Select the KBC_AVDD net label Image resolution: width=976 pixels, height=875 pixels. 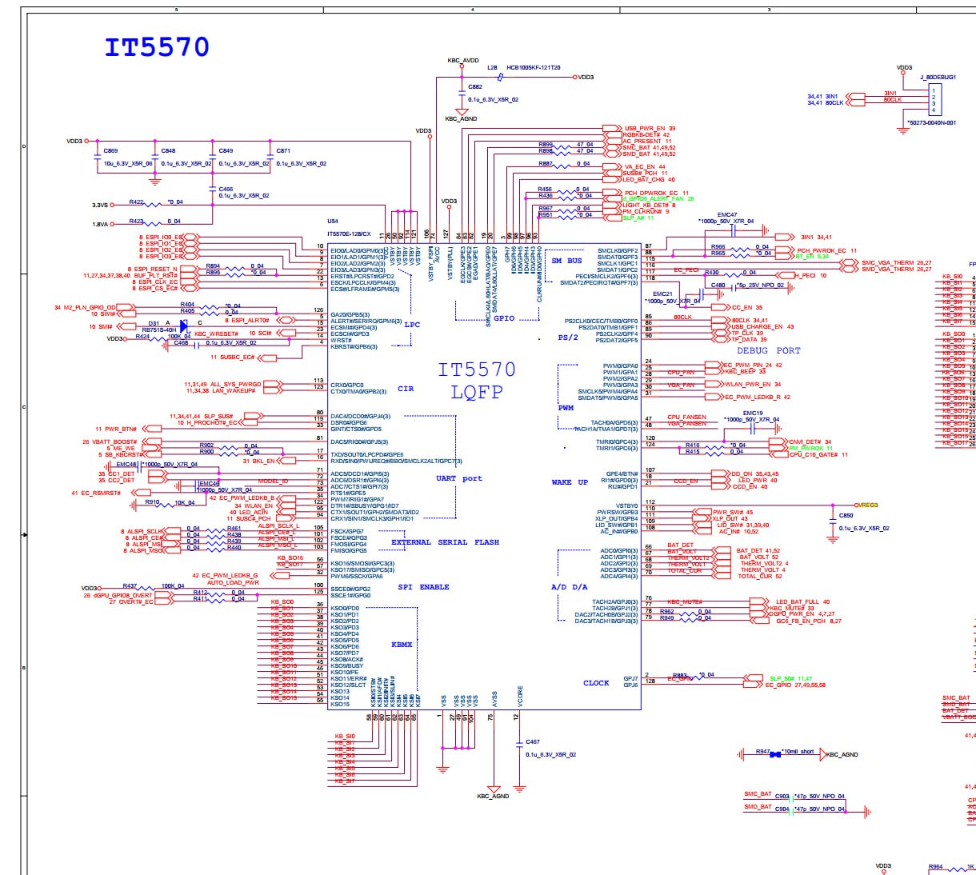pyautogui.click(x=463, y=61)
